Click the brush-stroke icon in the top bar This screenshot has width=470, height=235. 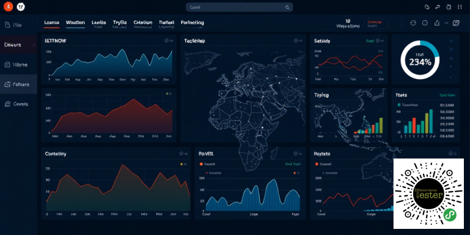438,7
